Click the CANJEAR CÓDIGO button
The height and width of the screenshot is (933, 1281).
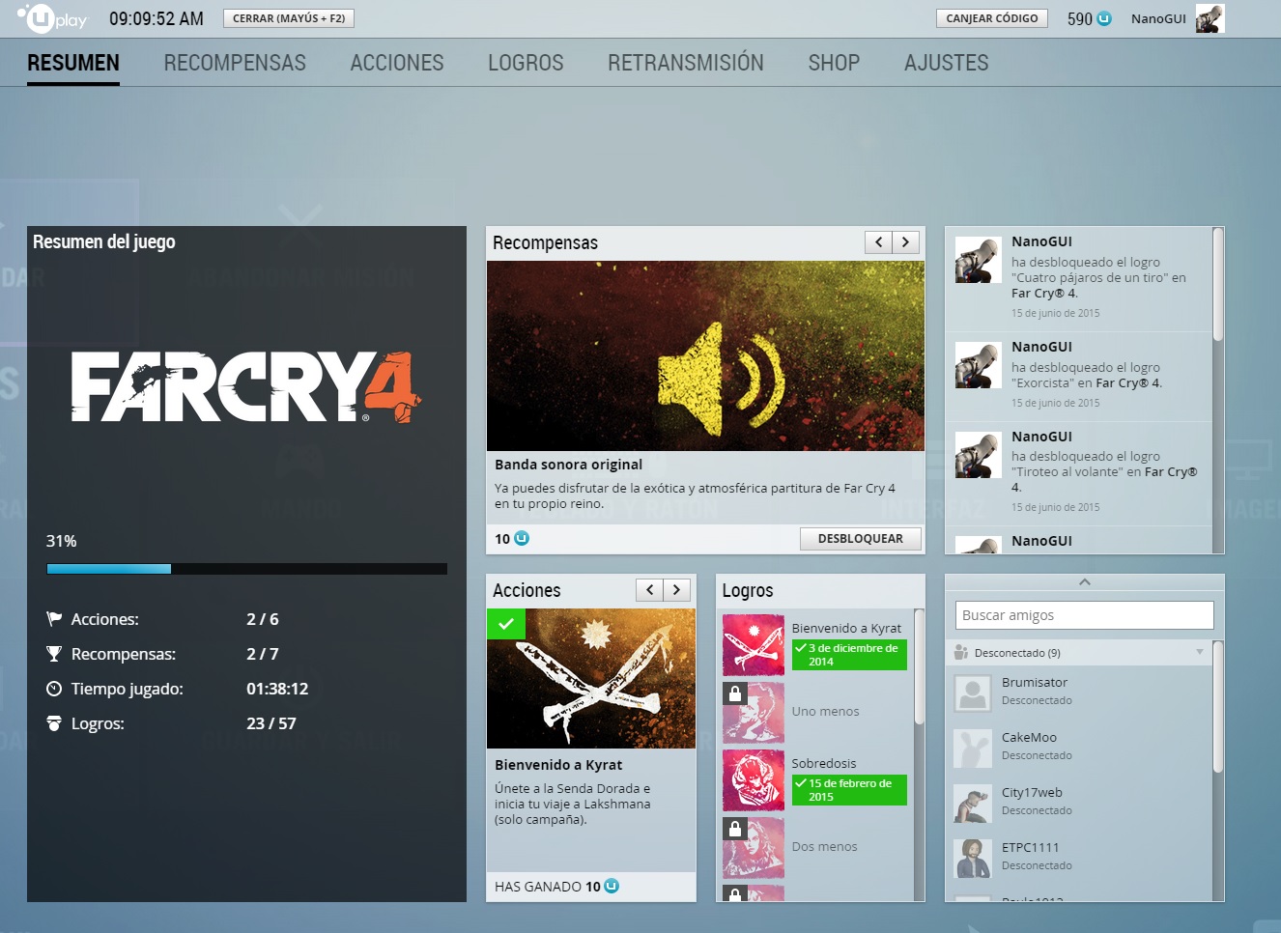click(x=992, y=18)
